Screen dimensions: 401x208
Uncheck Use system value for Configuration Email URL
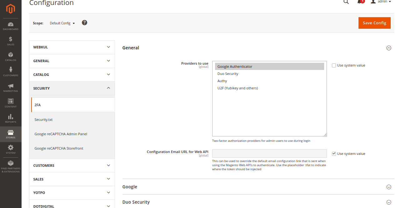(x=334, y=153)
